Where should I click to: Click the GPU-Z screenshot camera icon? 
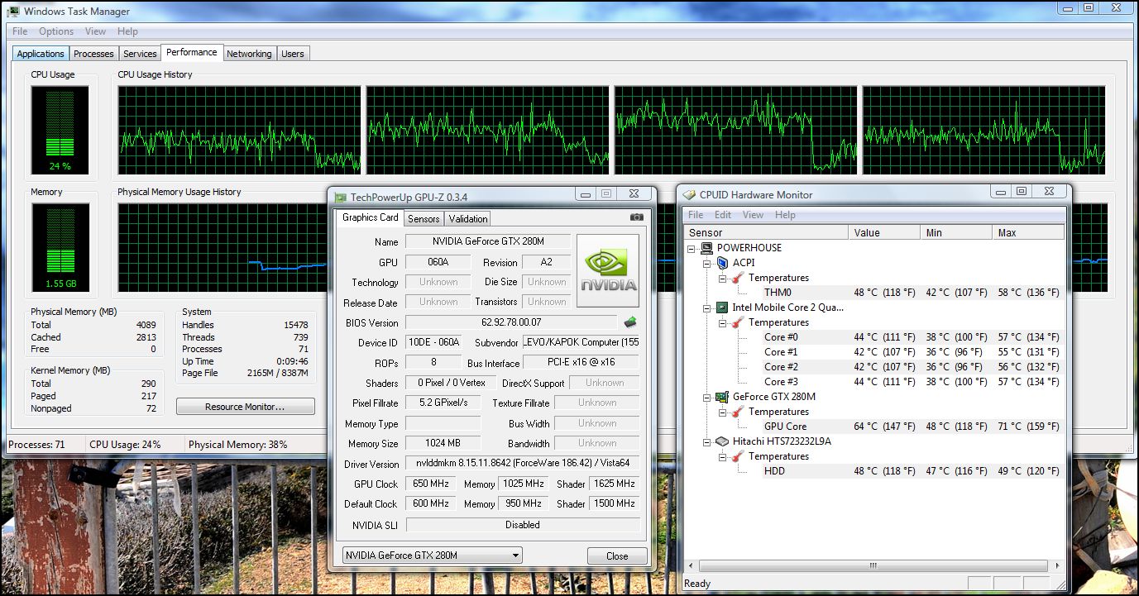click(x=636, y=217)
